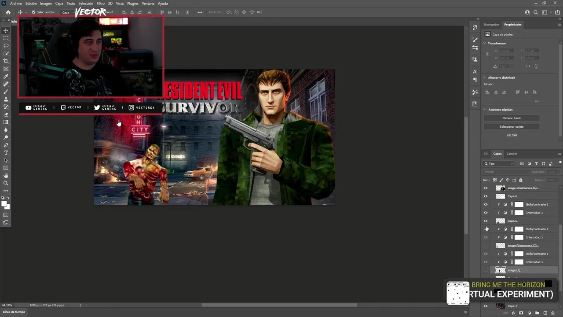Click the Seleccionar sujeto button
Image resolution: width=563 pixels, height=317 pixels.
(x=512, y=127)
